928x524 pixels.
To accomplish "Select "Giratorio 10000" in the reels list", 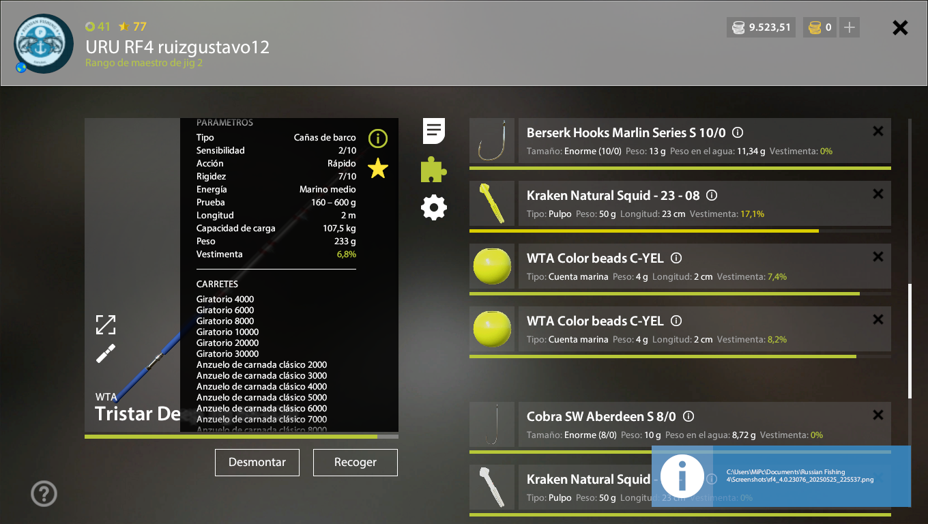I will (x=227, y=332).
